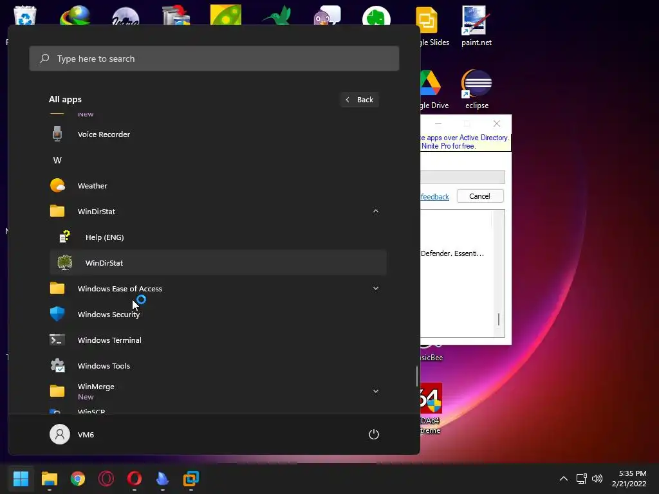Click the VM6 user account avatar
The height and width of the screenshot is (494, 659).
[60, 434]
